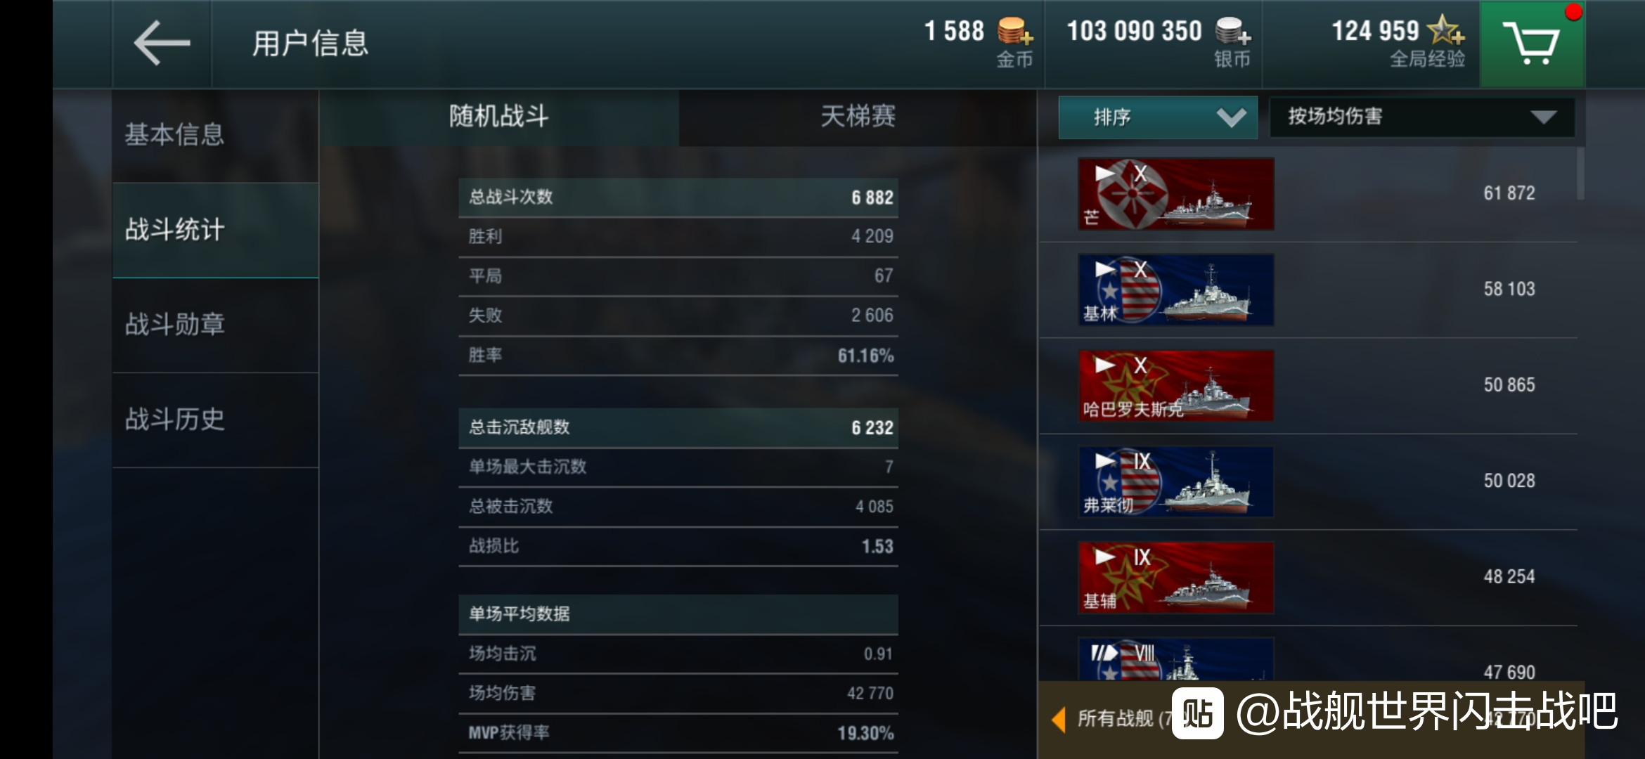
Task: Open the shopping cart store
Action: pyautogui.click(x=1532, y=44)
